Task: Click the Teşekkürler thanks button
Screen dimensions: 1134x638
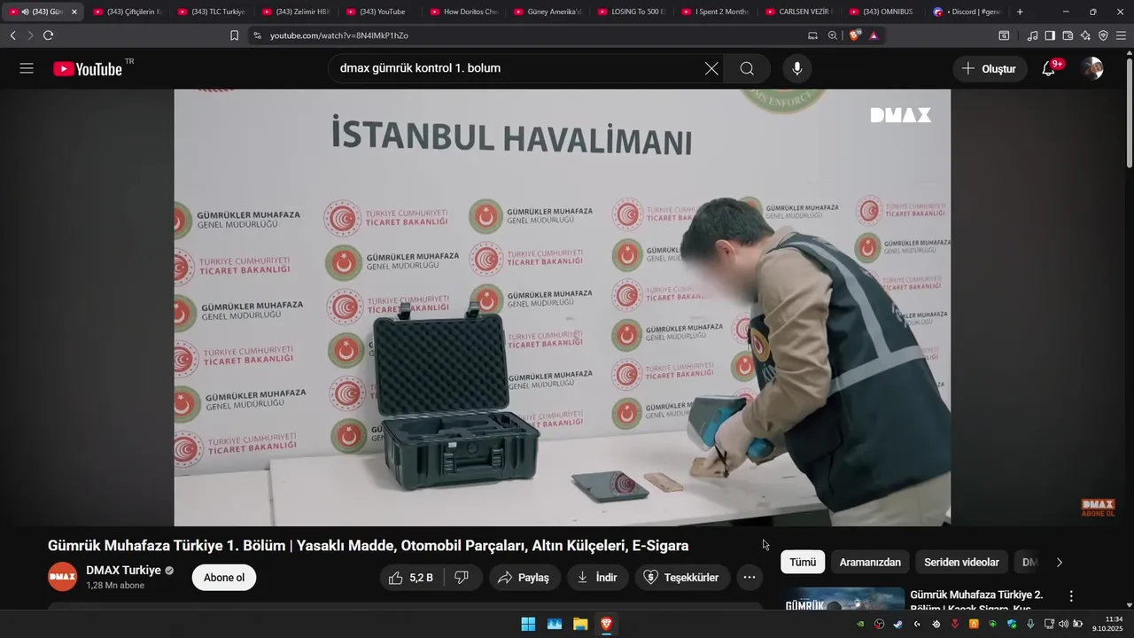Action: click(x=682, y=578)
